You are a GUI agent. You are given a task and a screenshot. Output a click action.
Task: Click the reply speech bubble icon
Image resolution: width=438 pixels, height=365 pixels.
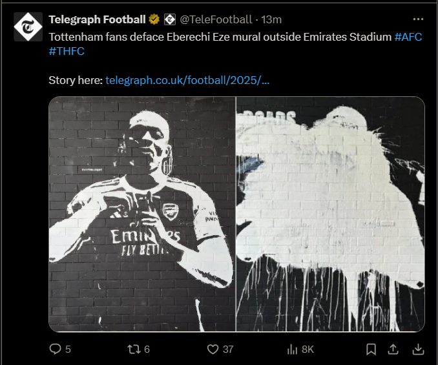point(56,349)
